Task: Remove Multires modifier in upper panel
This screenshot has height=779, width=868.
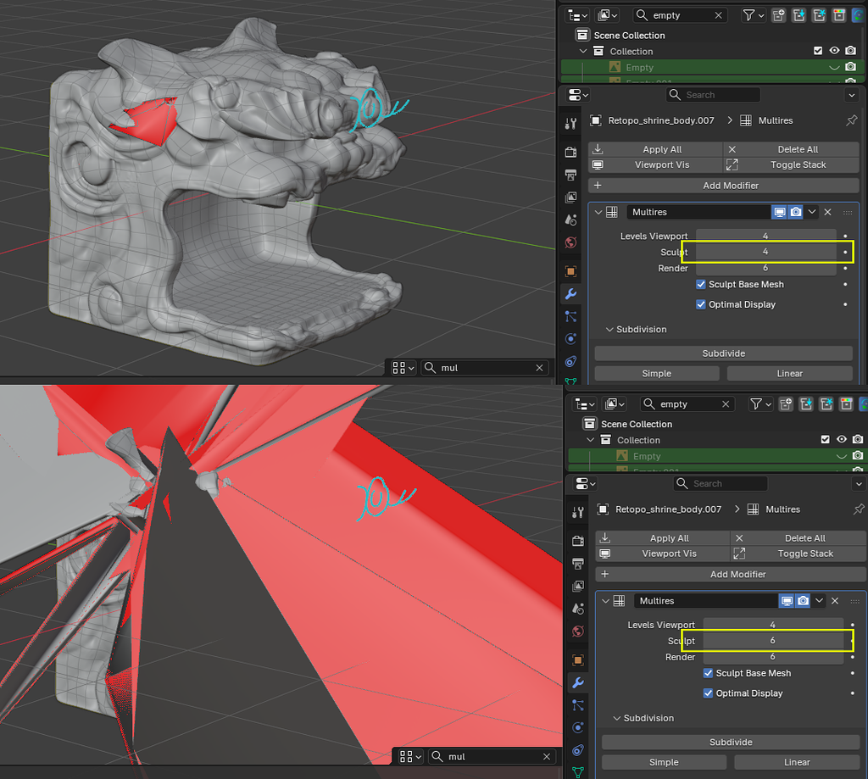Action: (x=827, y=212)
